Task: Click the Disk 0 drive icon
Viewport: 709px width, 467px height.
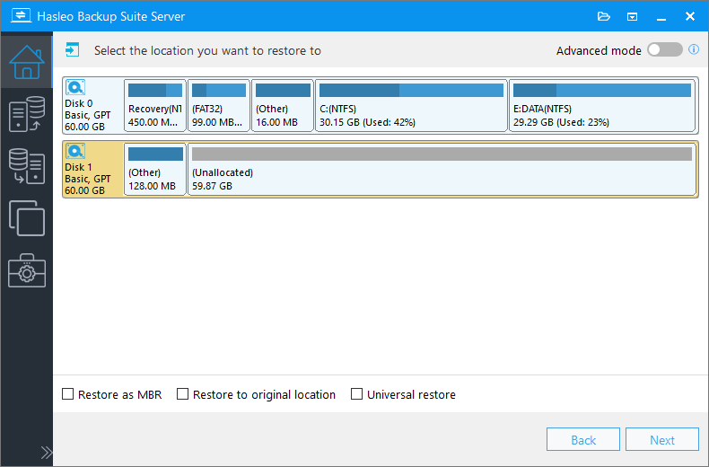Action: click(x=75, y=87)
